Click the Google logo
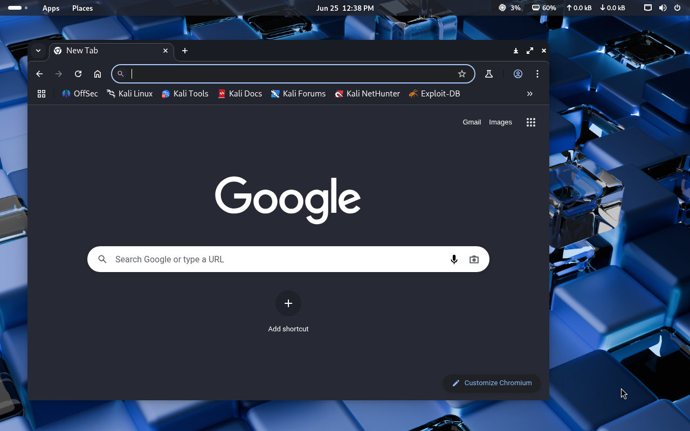Viewport: 690px width, 431px height. [288, 200]
